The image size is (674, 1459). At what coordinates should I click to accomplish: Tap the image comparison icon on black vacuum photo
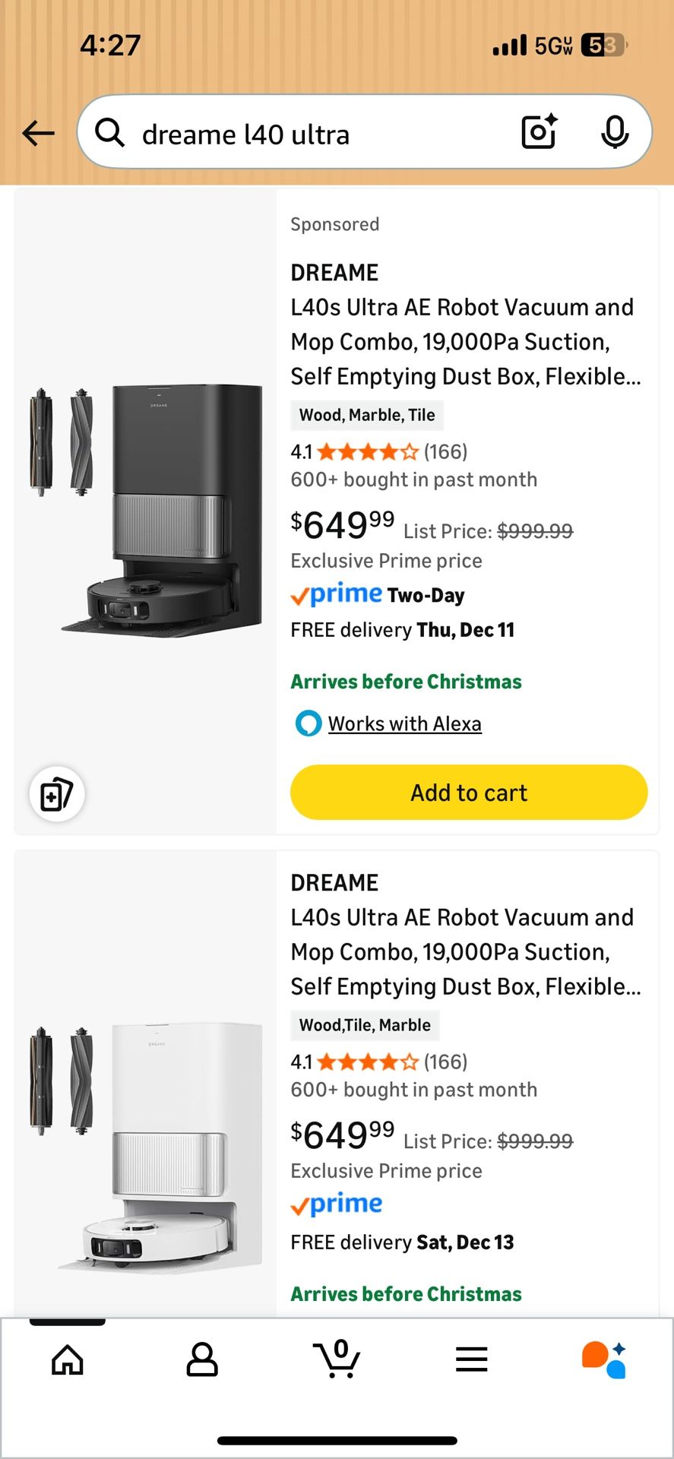tap(56, 793)
